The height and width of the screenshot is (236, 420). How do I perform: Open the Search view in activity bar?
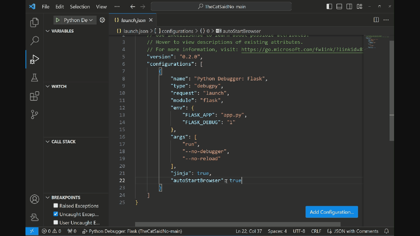tap(34, 41)
